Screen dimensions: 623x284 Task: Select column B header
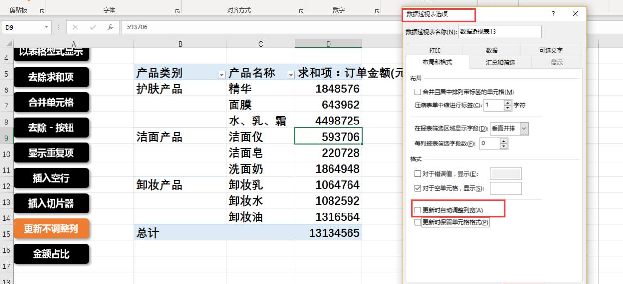point(180,44)
